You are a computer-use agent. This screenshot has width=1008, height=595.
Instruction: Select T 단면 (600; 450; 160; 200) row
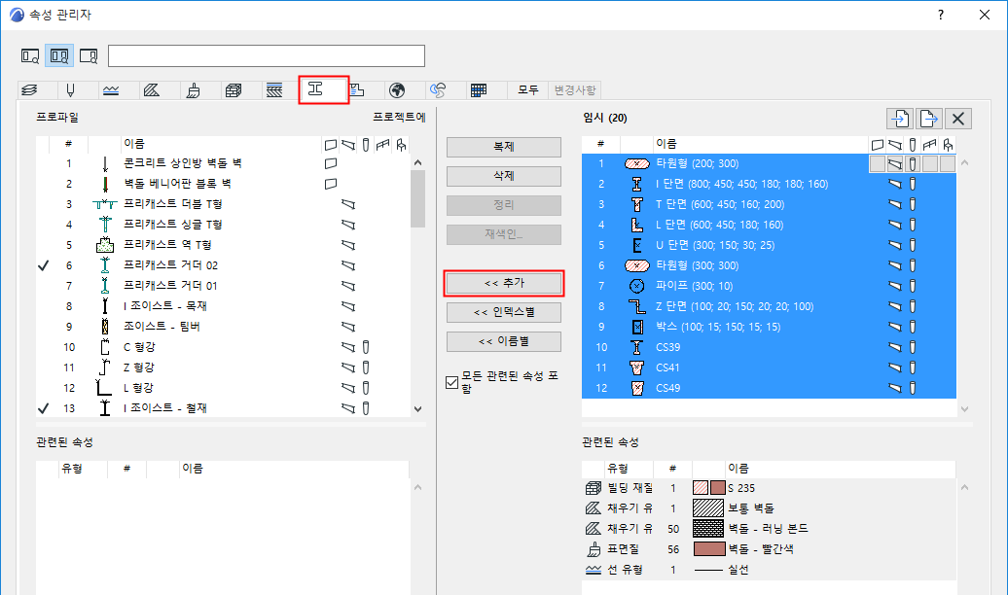pos(769,204)
